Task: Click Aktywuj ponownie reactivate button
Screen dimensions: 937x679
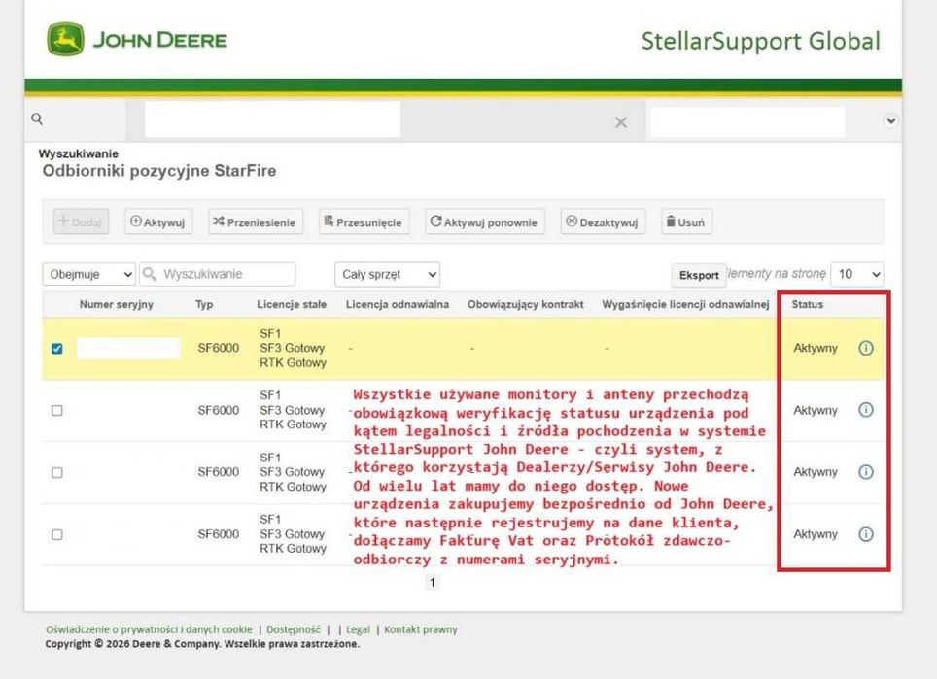Action: [485, 221]
